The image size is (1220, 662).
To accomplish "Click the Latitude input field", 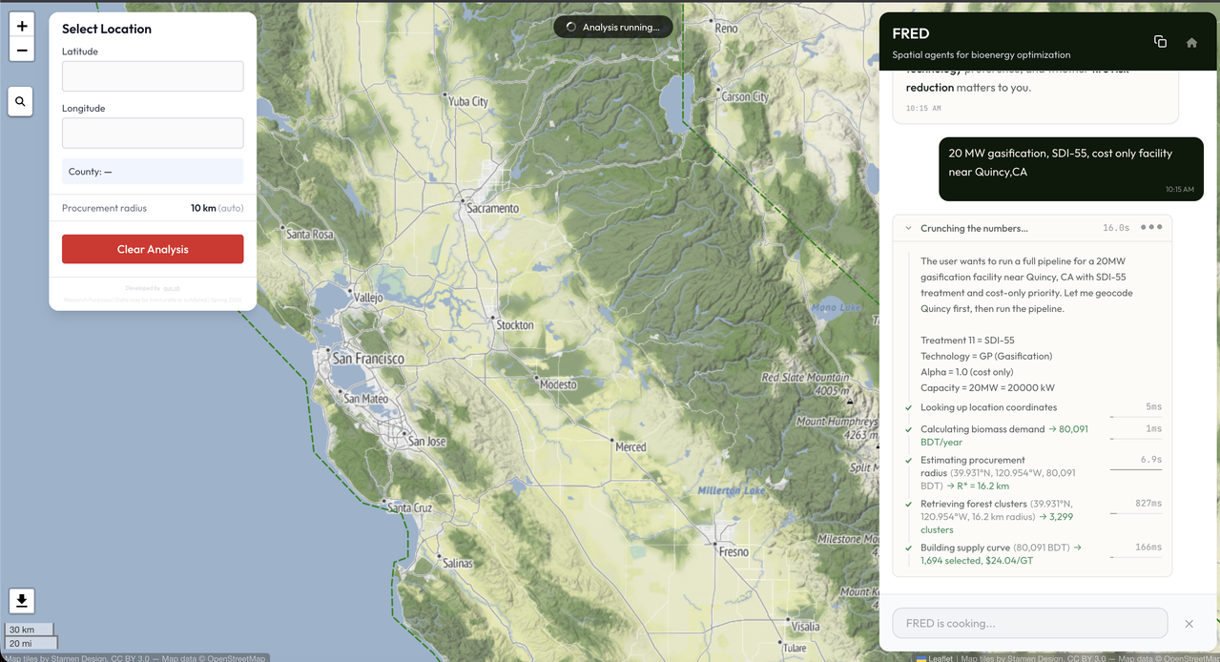I will coord(153,76).
